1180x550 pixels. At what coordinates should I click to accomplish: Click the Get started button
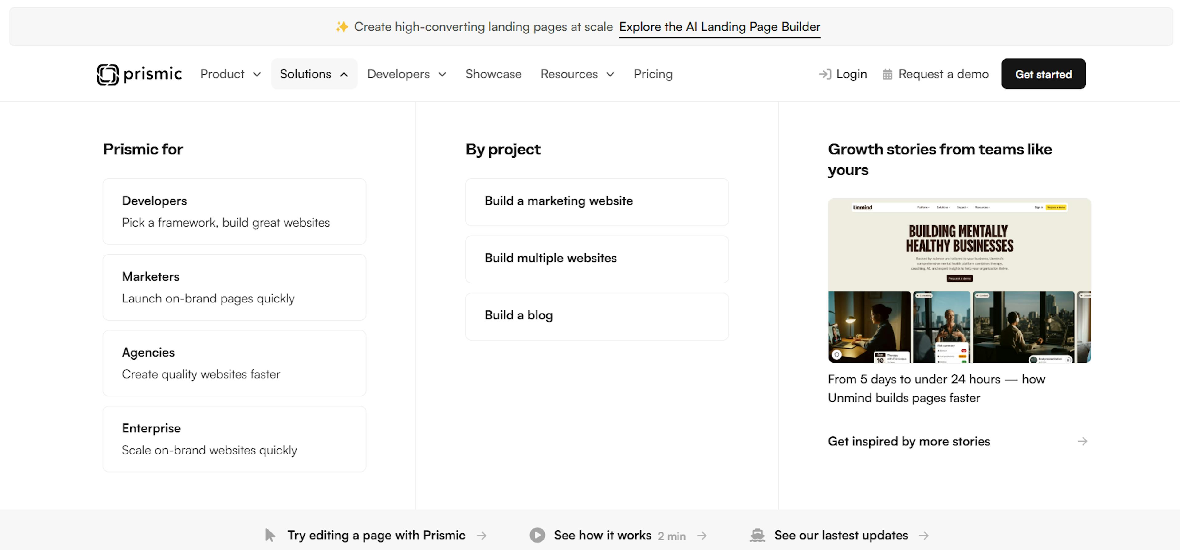1043,74
